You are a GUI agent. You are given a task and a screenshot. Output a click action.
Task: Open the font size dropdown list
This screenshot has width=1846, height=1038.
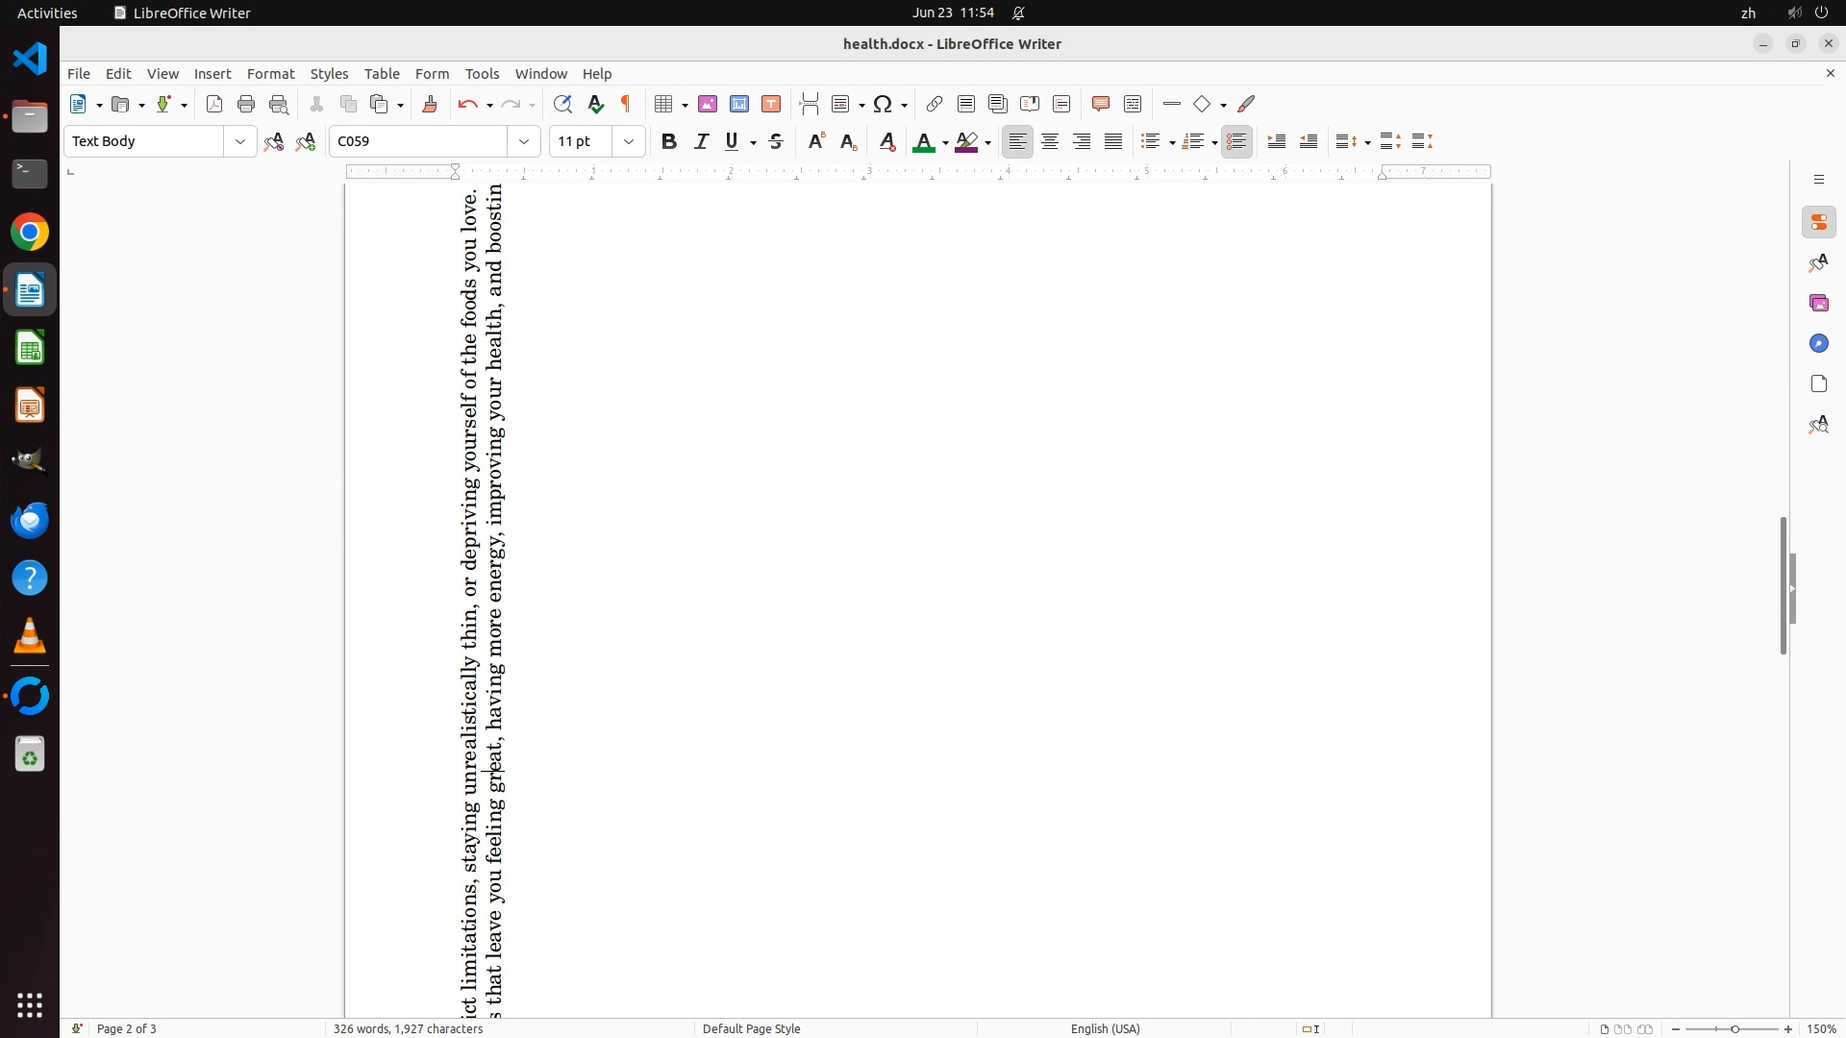pyautogui.click(x=629, y=142)
